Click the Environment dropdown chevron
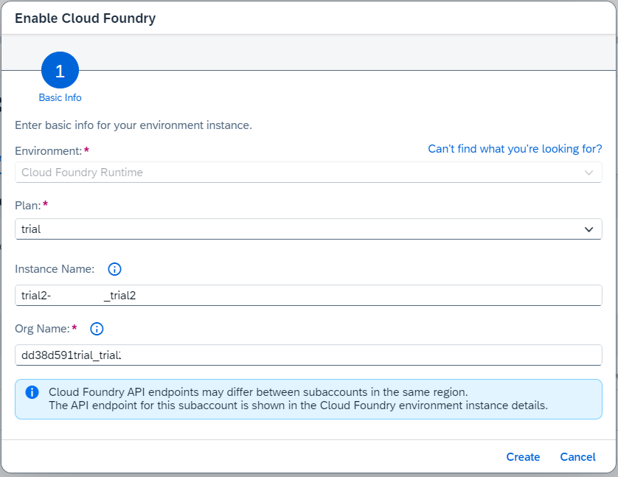618x477 pixels. click(x=589, y=173)
